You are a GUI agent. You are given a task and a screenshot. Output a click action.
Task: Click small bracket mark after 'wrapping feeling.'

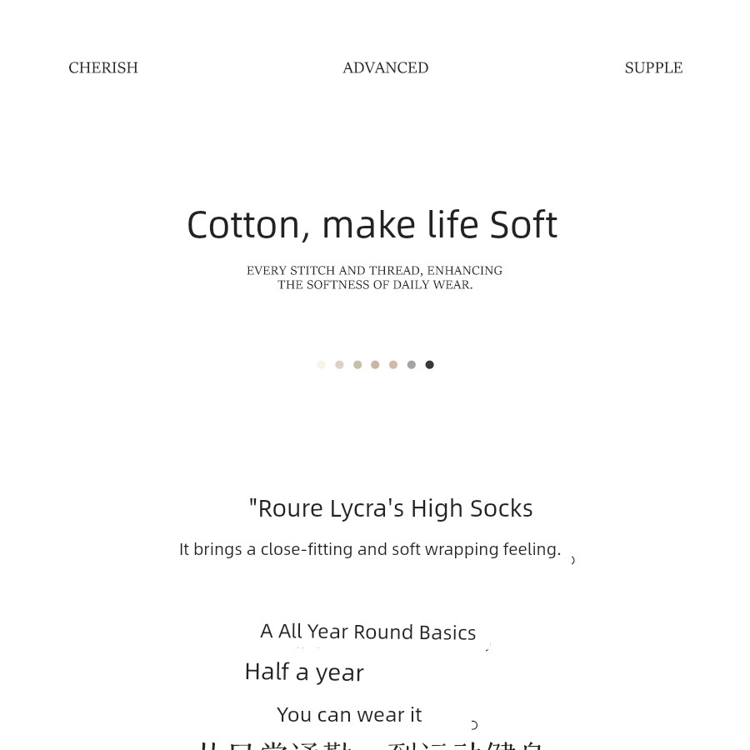tap(572, 561)
